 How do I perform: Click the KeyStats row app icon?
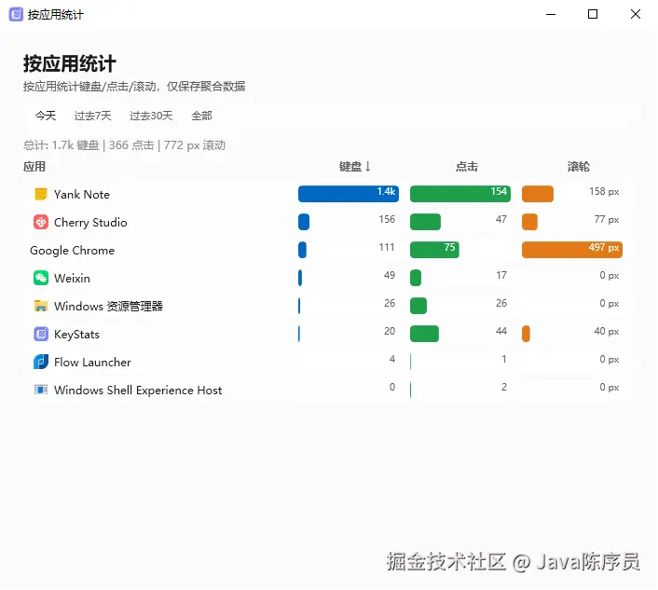(x=41, y=334)
